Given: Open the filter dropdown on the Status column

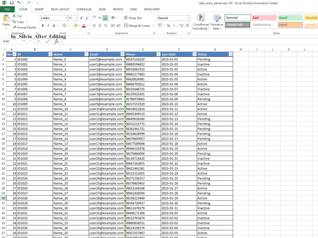Looking at the screenshot, I should 231,54.
